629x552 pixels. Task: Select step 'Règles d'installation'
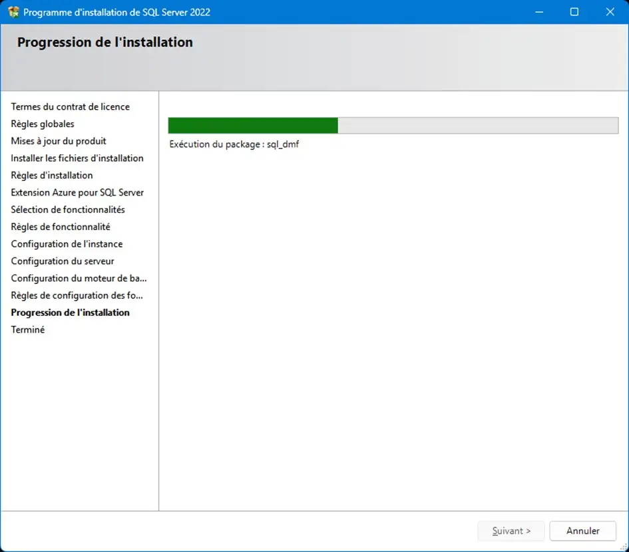tap(52, 176)
